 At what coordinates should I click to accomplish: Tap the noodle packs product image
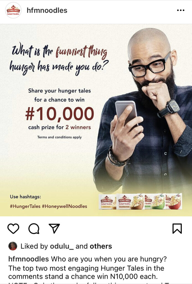pos(140,201)
